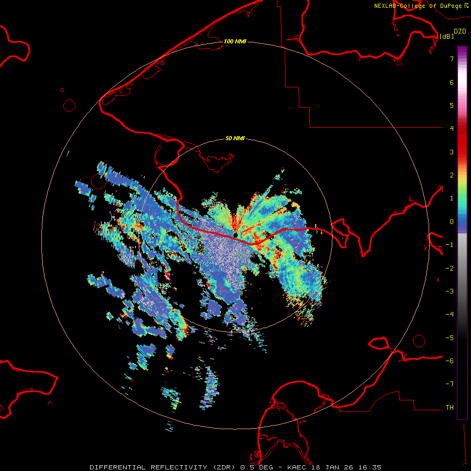Image resolution: width=471 pixels, height=471 pixels.
Task: Click the 100 NMI range ring label
Action: coord(235,41)
